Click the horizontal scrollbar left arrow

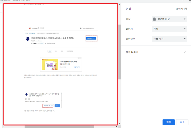point(4,127)
